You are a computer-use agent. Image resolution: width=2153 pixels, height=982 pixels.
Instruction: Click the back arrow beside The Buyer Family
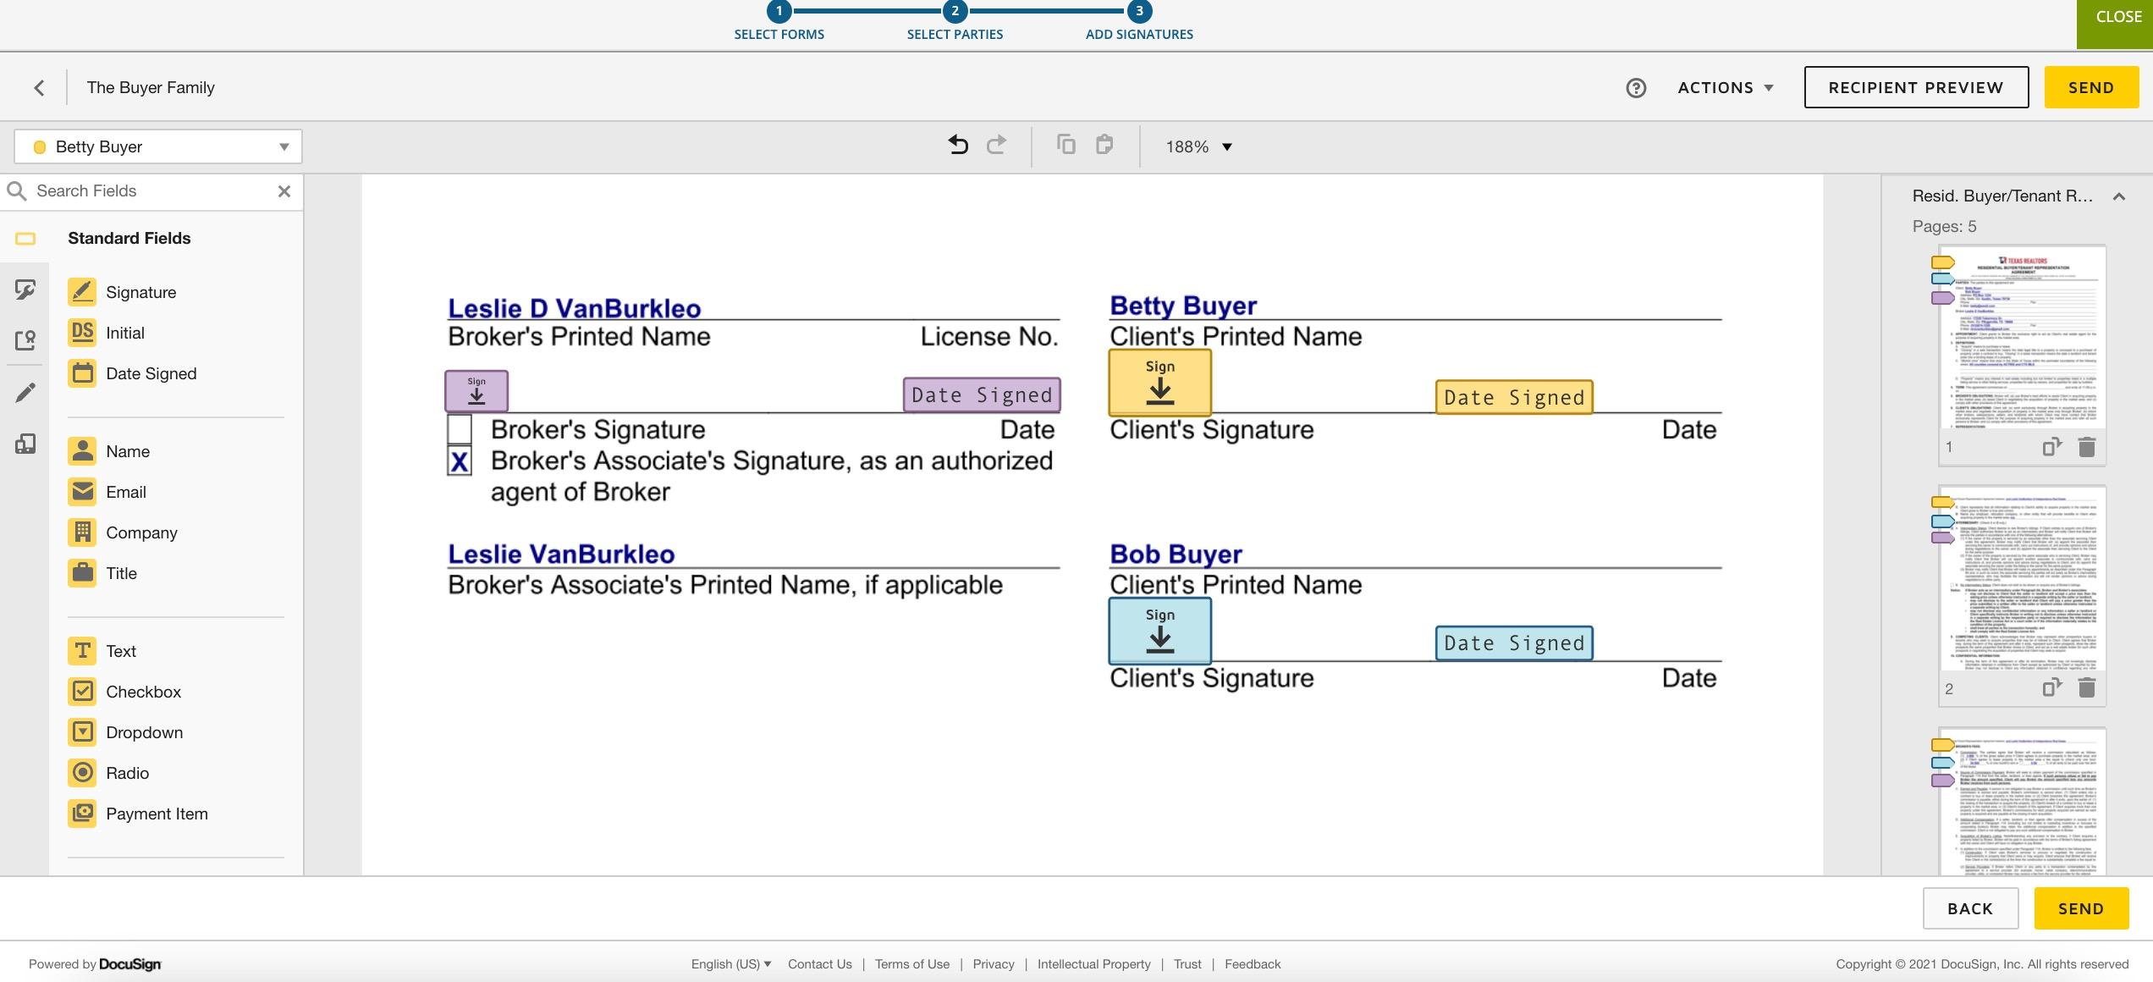click(39, 88)
